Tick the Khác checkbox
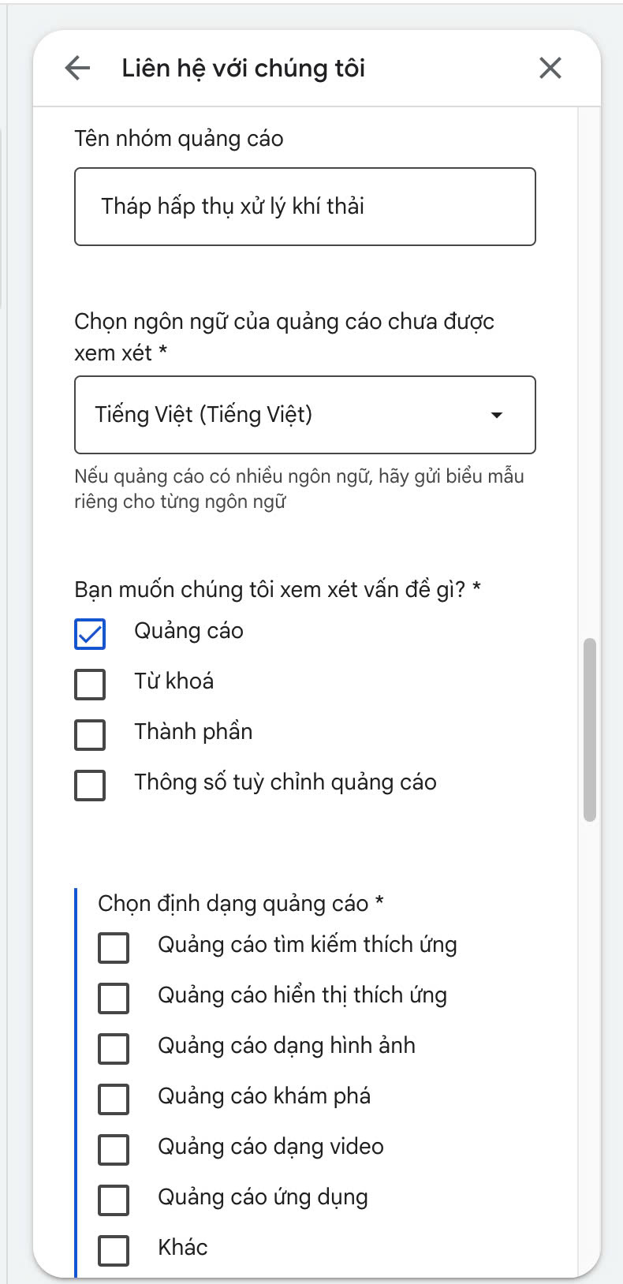Screen dimensions: 623x1284 [x=114, y=1250]
